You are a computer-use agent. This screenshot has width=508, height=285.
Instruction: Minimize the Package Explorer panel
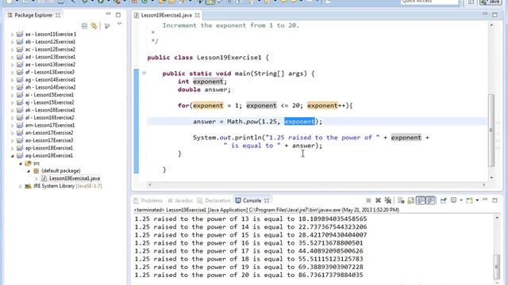108,14
